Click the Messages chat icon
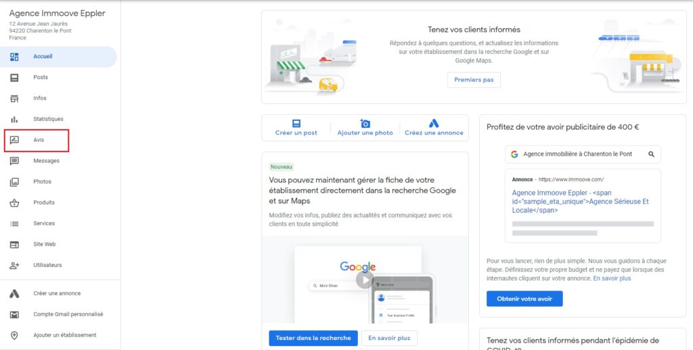 click(x=14, y=161)
